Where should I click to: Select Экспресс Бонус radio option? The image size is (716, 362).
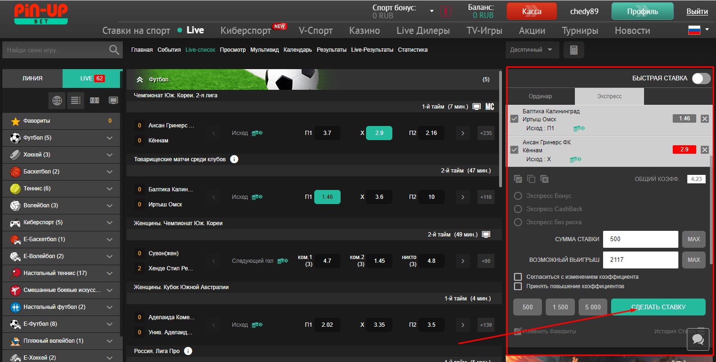tap(518, 196)
